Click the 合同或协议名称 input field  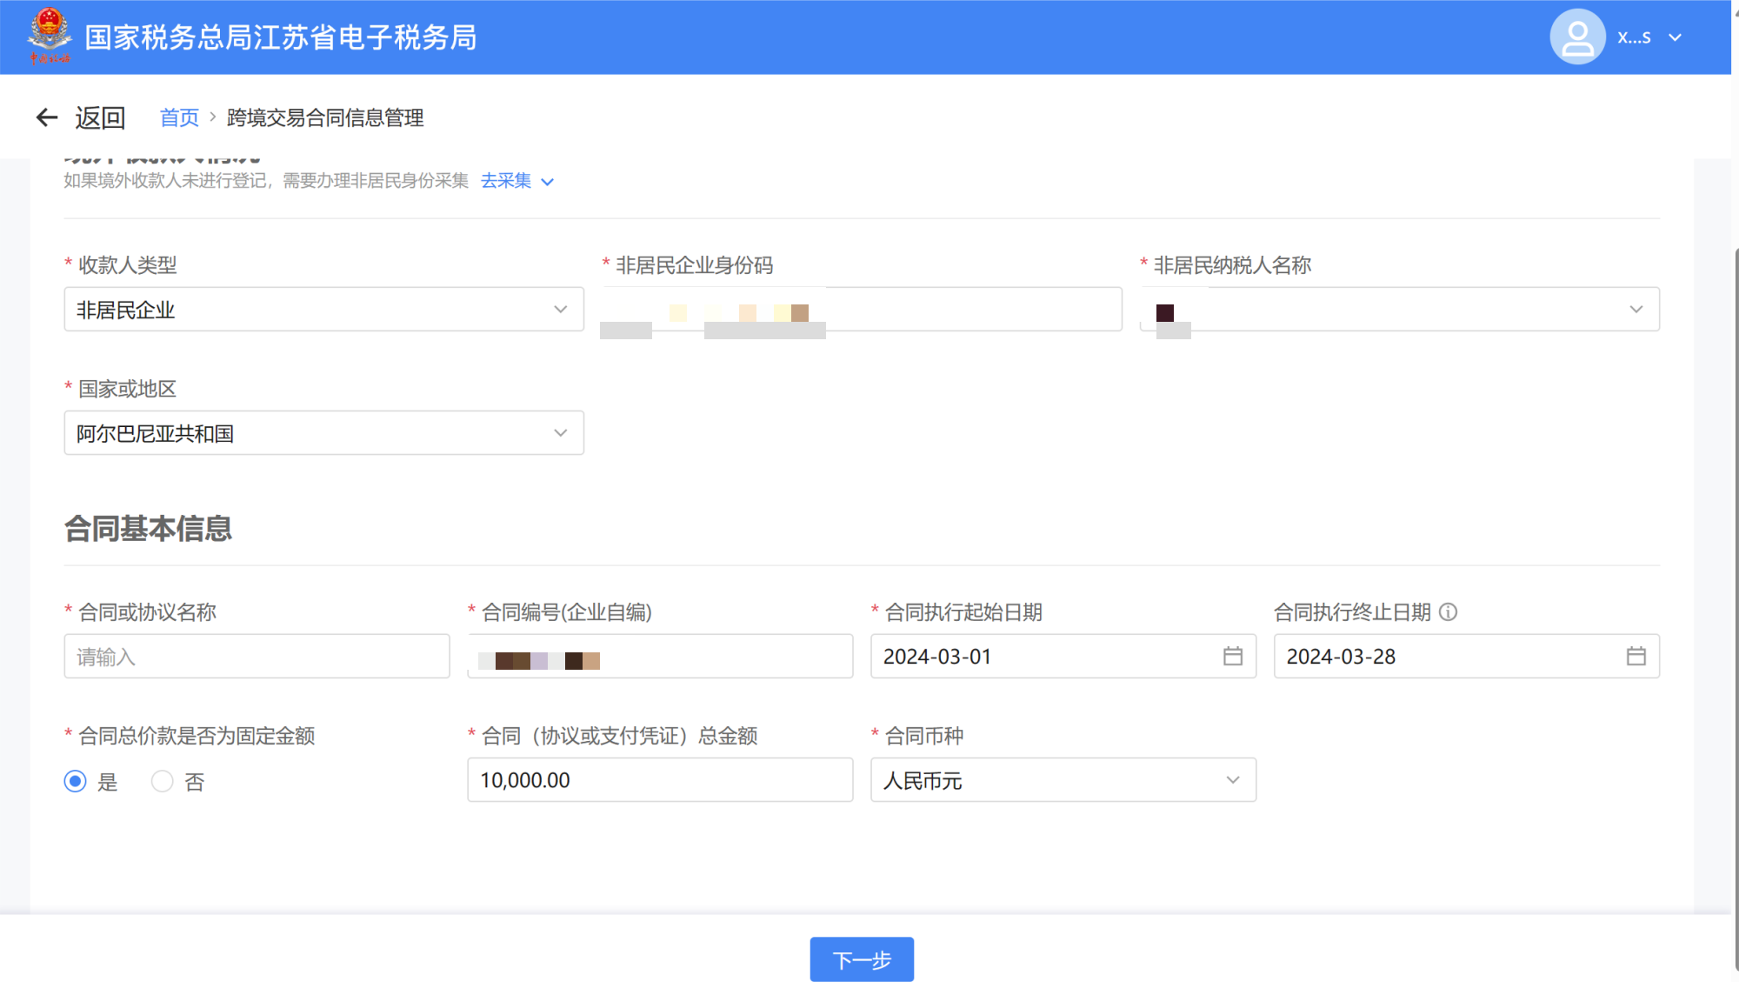click(257, 657)
